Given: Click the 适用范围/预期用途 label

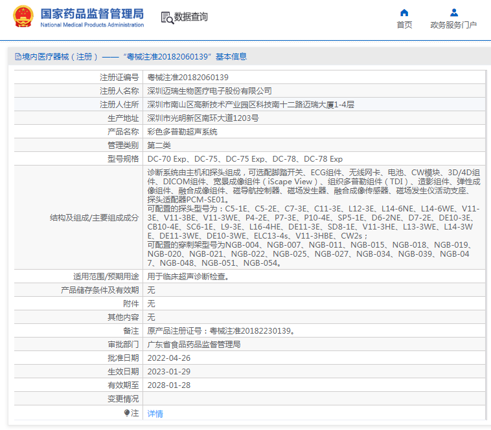Looking at the screenshot, I should tap(106, 277).
